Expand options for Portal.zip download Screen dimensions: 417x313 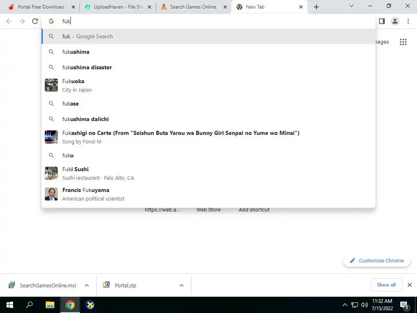tap(182, 285)
